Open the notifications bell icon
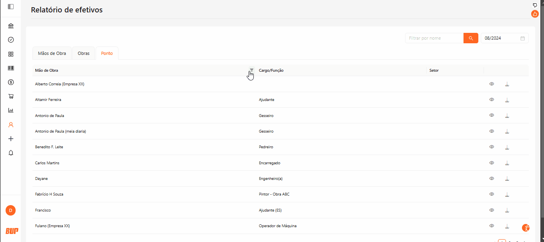This screenshot has width=544, height=242. (11, 153)
